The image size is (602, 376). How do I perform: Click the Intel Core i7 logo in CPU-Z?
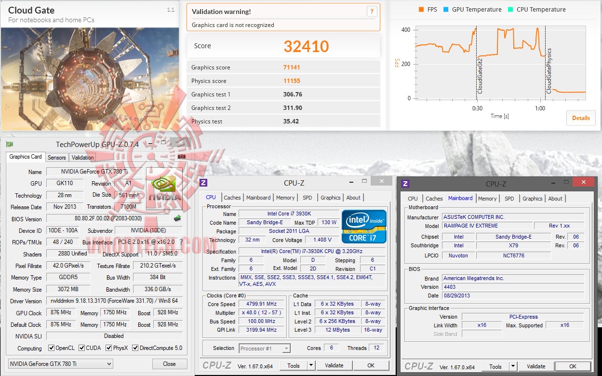coord(364,226)
